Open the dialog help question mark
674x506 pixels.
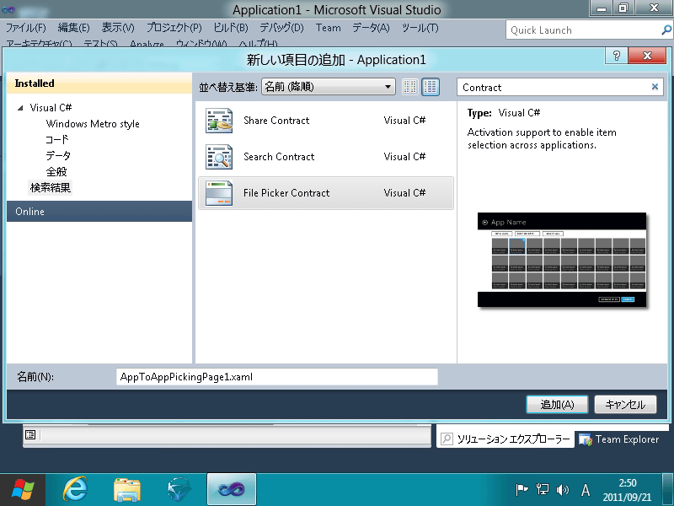click(616, 57)
